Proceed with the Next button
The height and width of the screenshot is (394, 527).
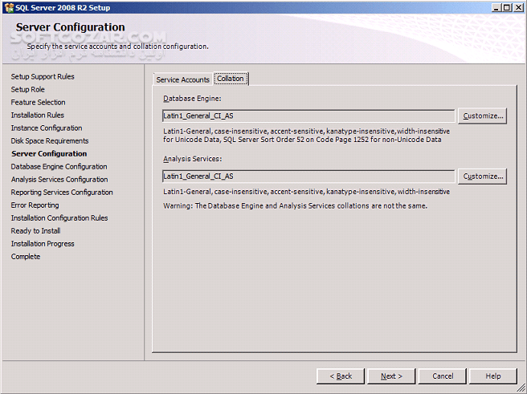click(x=391, y=376)
